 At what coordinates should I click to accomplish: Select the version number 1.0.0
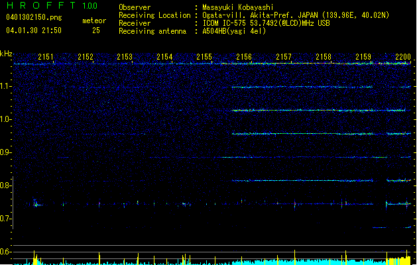click(90, 5)
